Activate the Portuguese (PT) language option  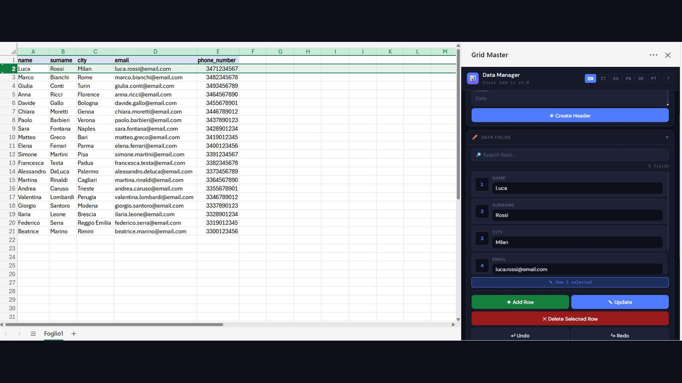[653, 78]
